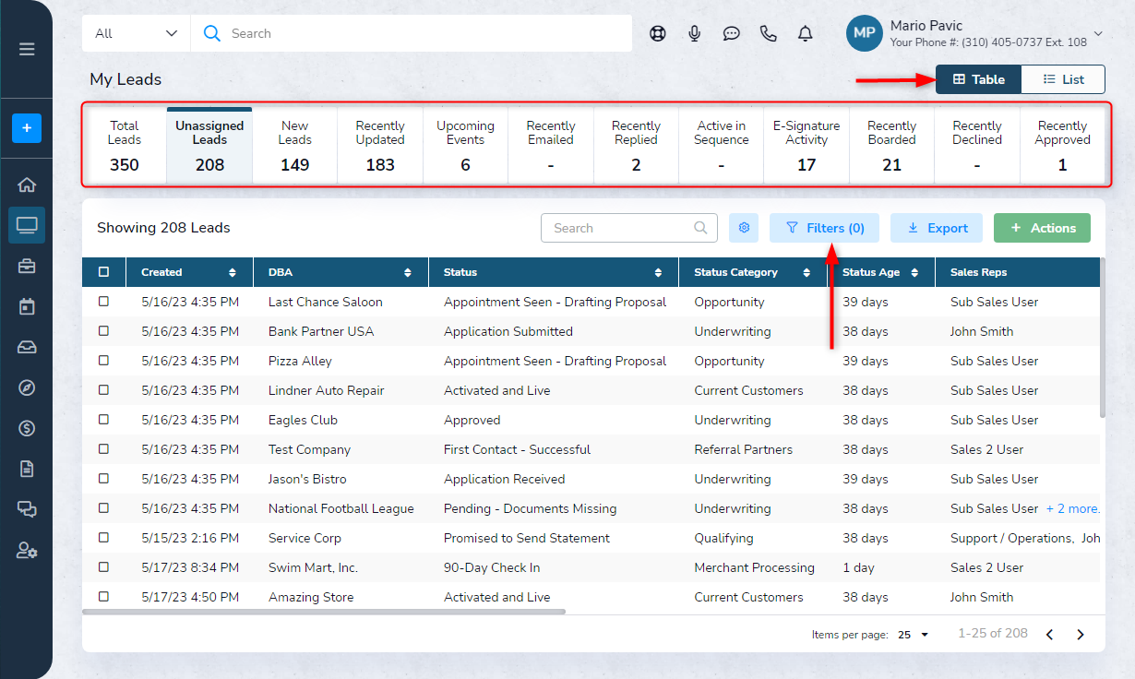Select the Recently Replied tab

(x=636, y=146)
